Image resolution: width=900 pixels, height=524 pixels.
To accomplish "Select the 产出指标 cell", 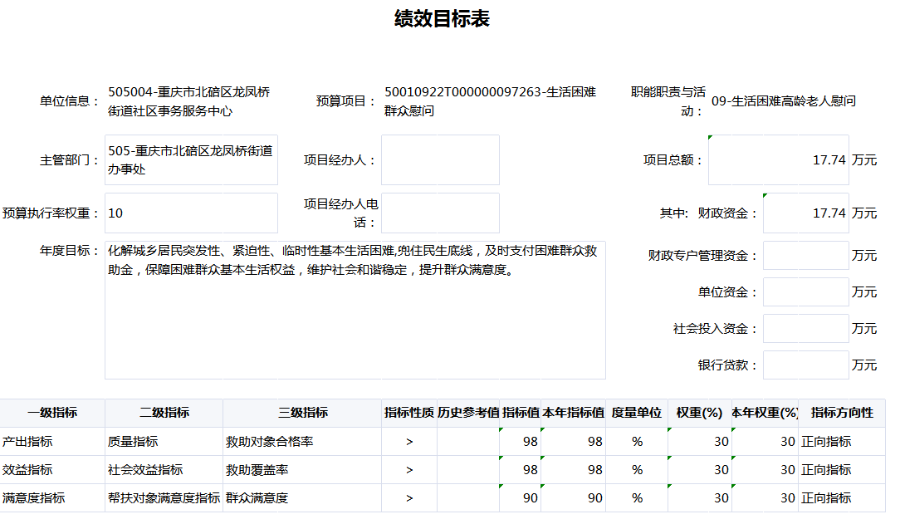I will 52,441.
